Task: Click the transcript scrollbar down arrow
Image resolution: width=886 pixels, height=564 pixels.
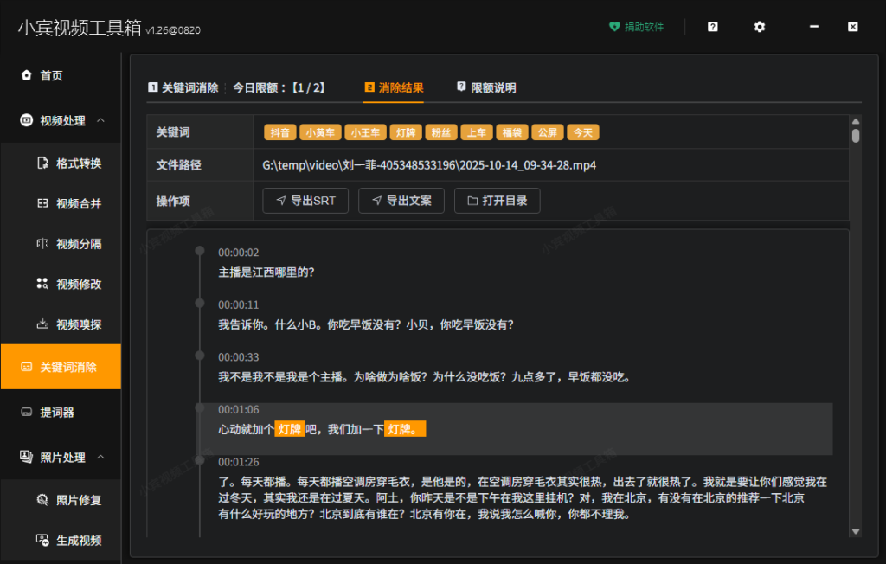Action: pos(855,530)
